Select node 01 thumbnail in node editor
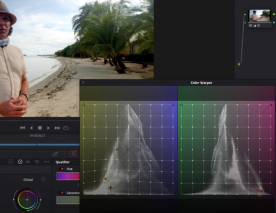This screenshot has height=213, width=276. point(260,15)
